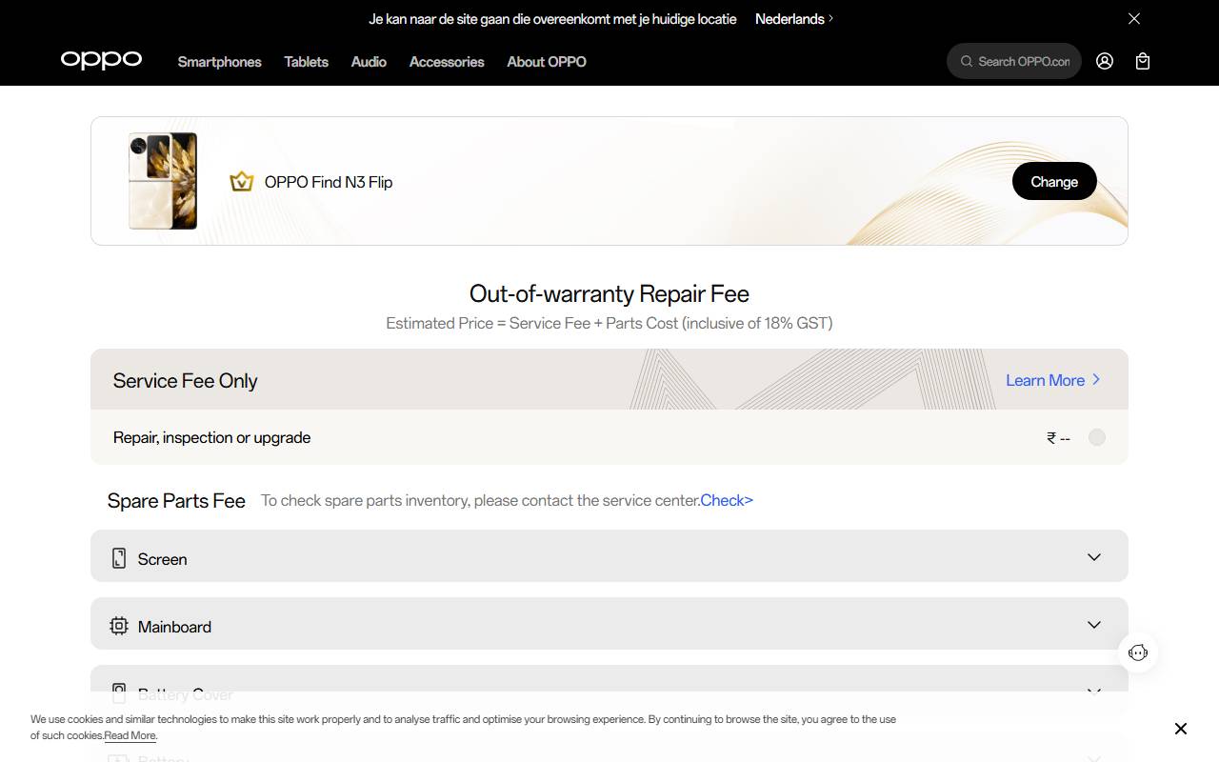Image resolution: width=1219 pixels, height=762 pixels.
Task: Select the Repair, inspection or upgrade radio
Action: (x=1097, y=437)
